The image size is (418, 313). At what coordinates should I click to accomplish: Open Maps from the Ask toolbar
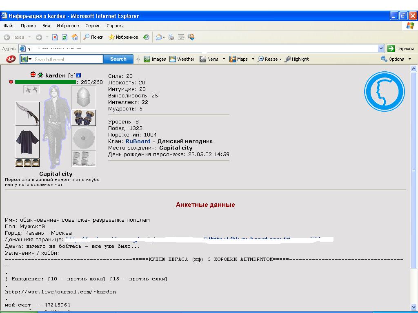[238, 59]
